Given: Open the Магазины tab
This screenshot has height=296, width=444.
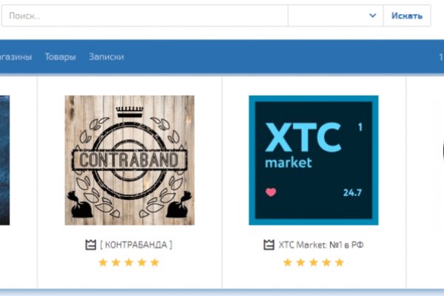Looking at the screenshot, I should point(15,57).
